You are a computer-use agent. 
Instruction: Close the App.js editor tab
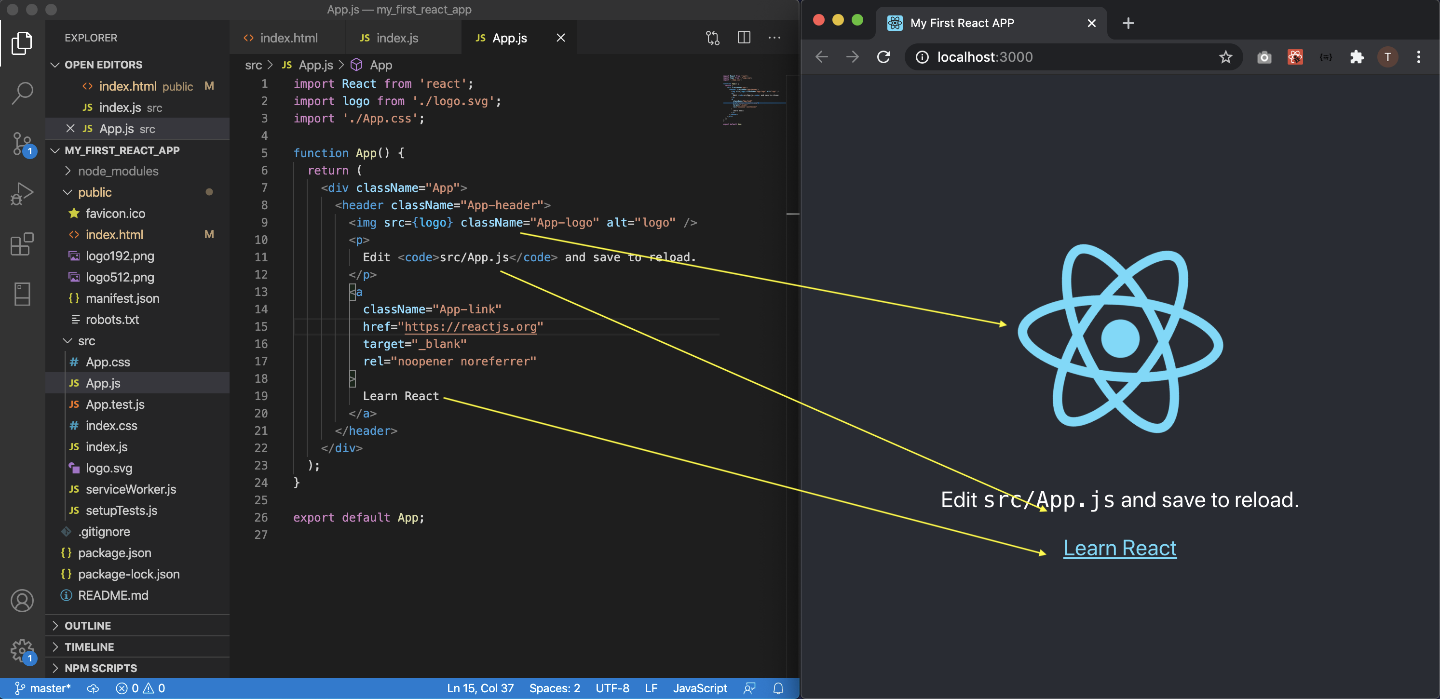[561, 38]
